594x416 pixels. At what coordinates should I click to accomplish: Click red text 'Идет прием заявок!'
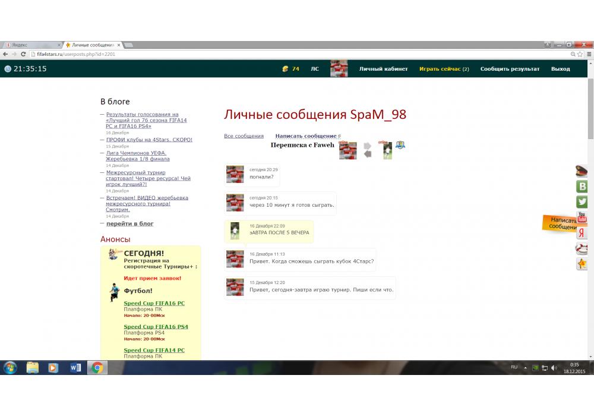click(x=152, y=278)
